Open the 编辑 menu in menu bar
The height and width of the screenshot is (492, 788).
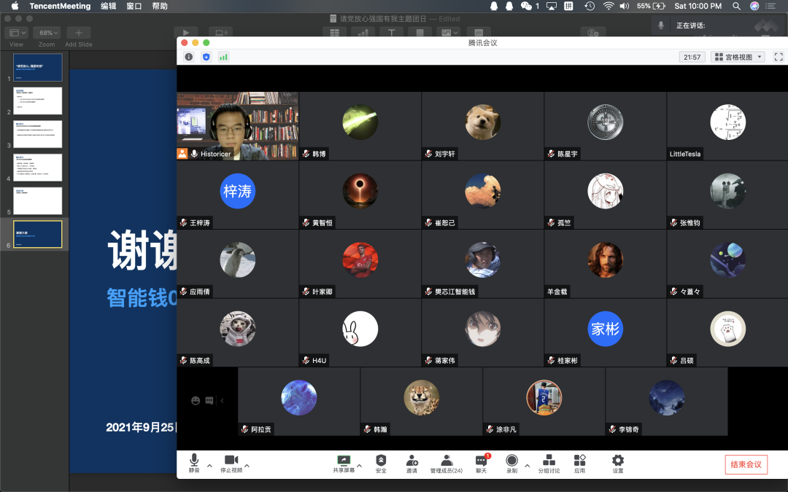coord(108,6)
